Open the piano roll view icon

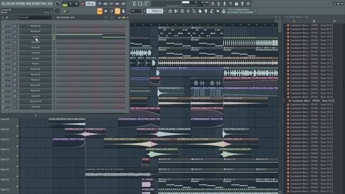click(x=176, y=11)
